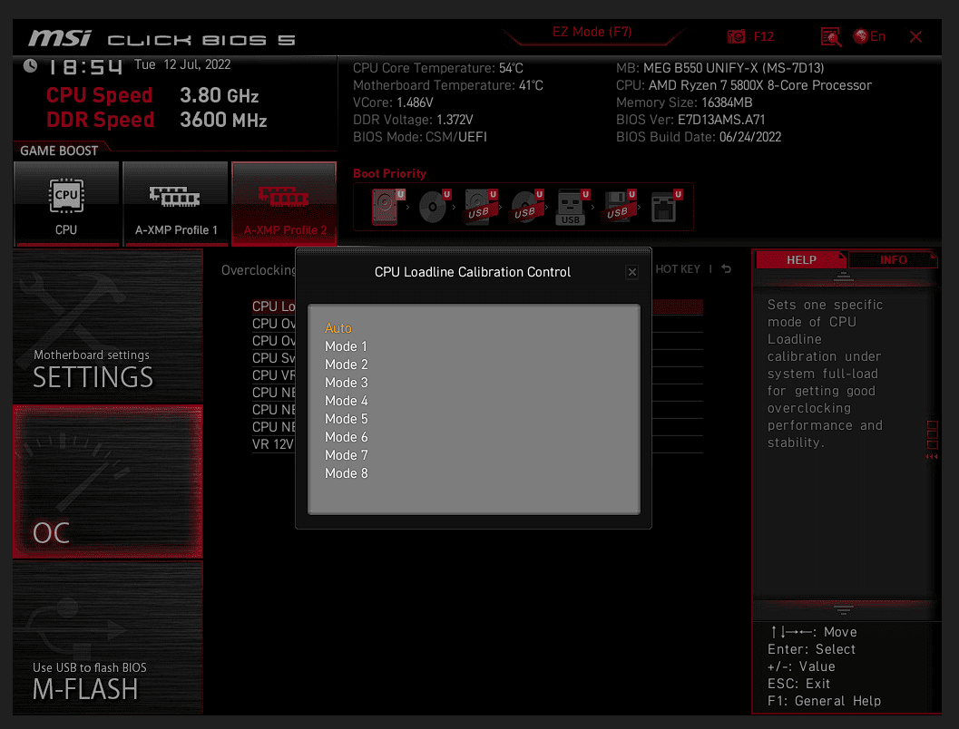The width and height of the screenshot is (959, 729).
Task: Click the help panel top collapse handle
Action: point(844,277)
